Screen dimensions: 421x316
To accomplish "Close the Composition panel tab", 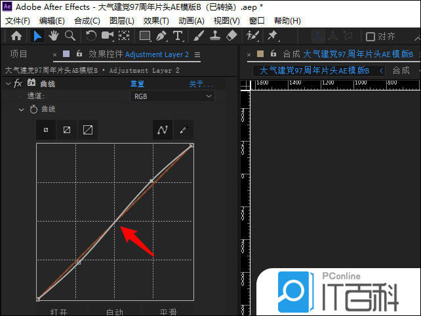I will (249, 55).
